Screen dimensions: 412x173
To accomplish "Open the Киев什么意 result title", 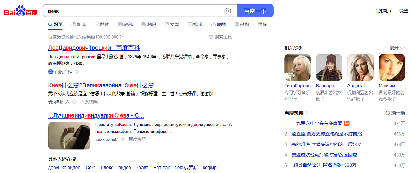I will pyautogui.click(x=103, y=85).
